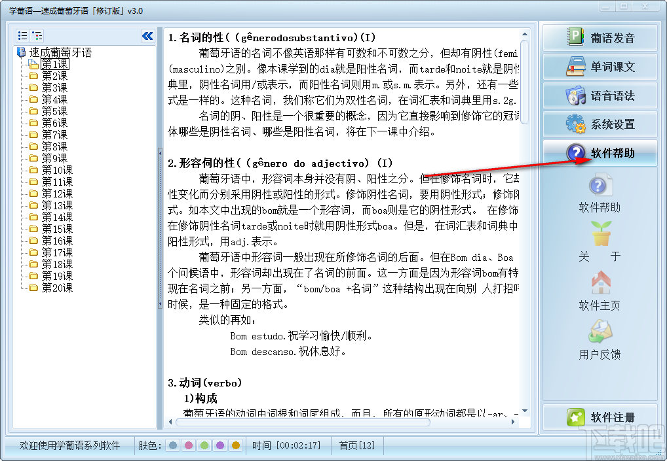Open the 语音语法 voice grammar section
Viewport: 667px width, 461px height.
(x=598, y=95)
